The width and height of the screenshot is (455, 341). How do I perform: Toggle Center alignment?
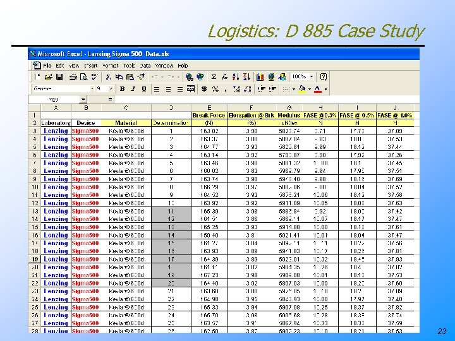pyautogui.click(x=168, y=89)
